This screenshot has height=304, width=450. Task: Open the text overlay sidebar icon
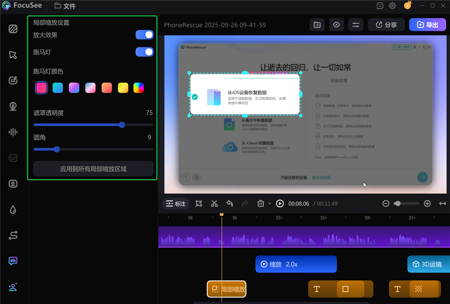[13, 184]
